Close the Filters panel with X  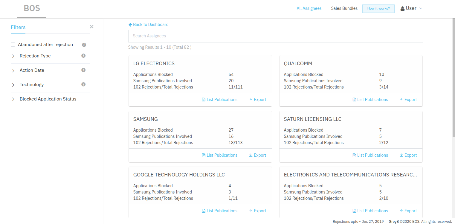tap(91, 27)
